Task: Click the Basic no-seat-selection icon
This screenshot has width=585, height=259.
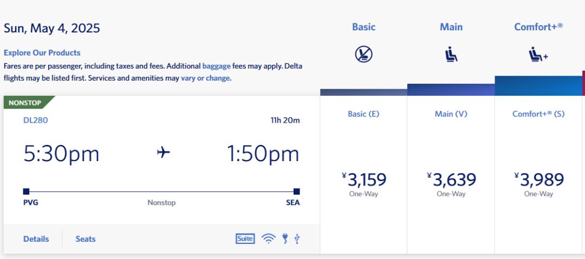Action: (363, 55)
